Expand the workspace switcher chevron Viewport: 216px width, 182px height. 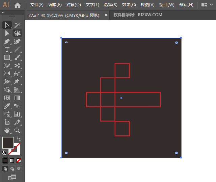coord(211,5)
